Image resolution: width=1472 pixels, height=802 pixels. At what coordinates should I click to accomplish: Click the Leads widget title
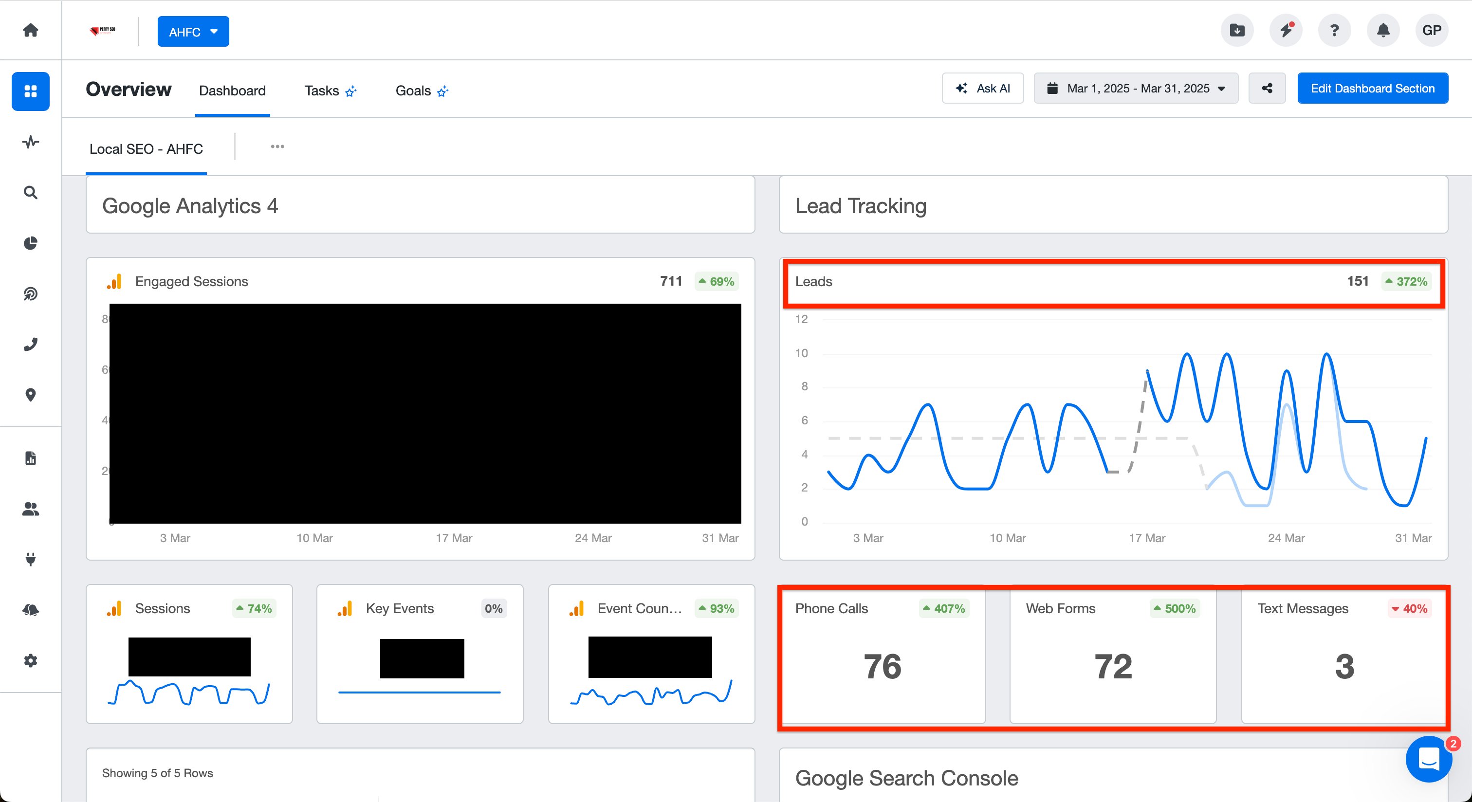click(814, 282)
